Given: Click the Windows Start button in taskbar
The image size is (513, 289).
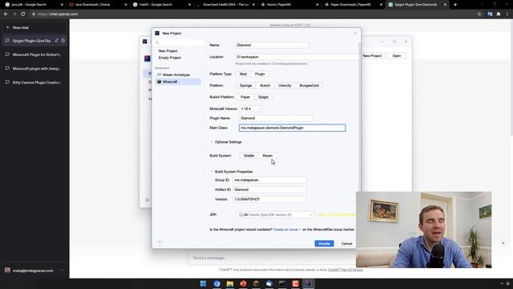Looking at the screenshot, I should [x=203, y=283].
